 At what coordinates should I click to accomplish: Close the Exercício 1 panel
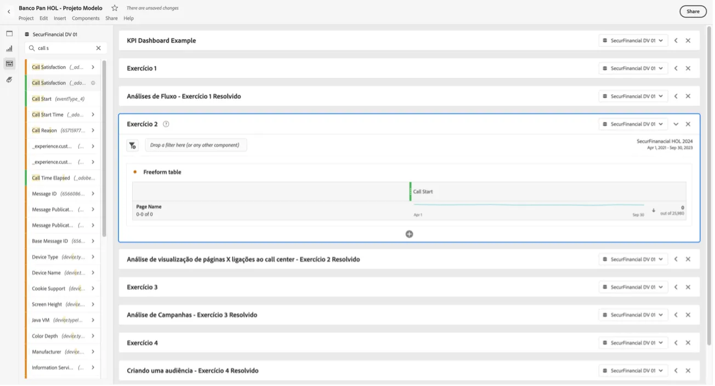688,68
